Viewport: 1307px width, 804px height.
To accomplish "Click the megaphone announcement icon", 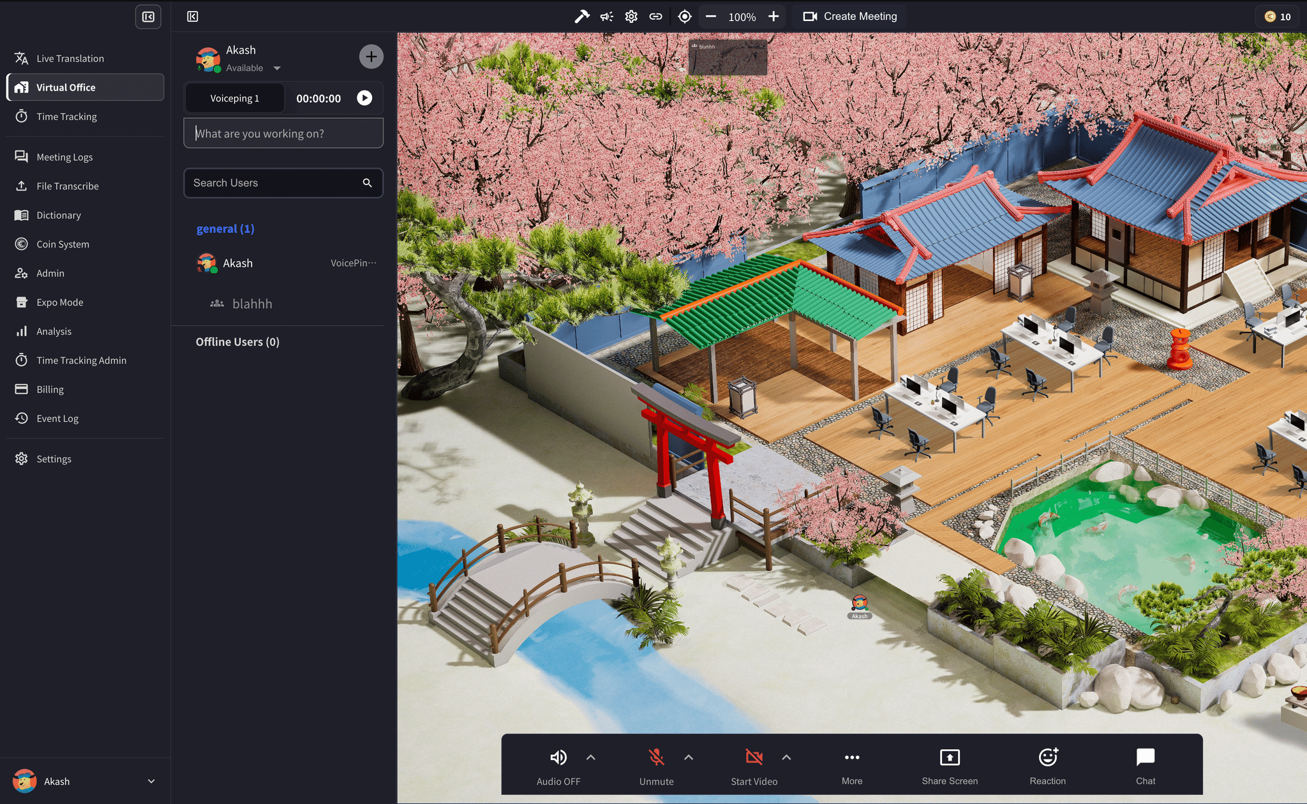I will point(606,17).
